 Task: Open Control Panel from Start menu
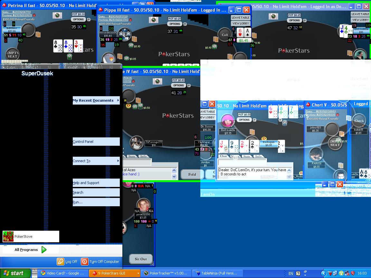tap(96, 142)
